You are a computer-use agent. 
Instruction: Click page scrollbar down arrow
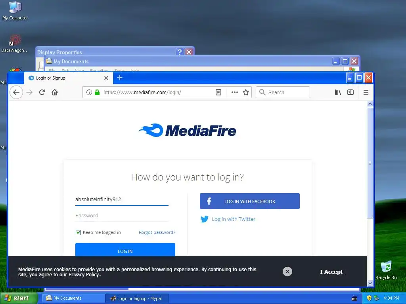370,283
